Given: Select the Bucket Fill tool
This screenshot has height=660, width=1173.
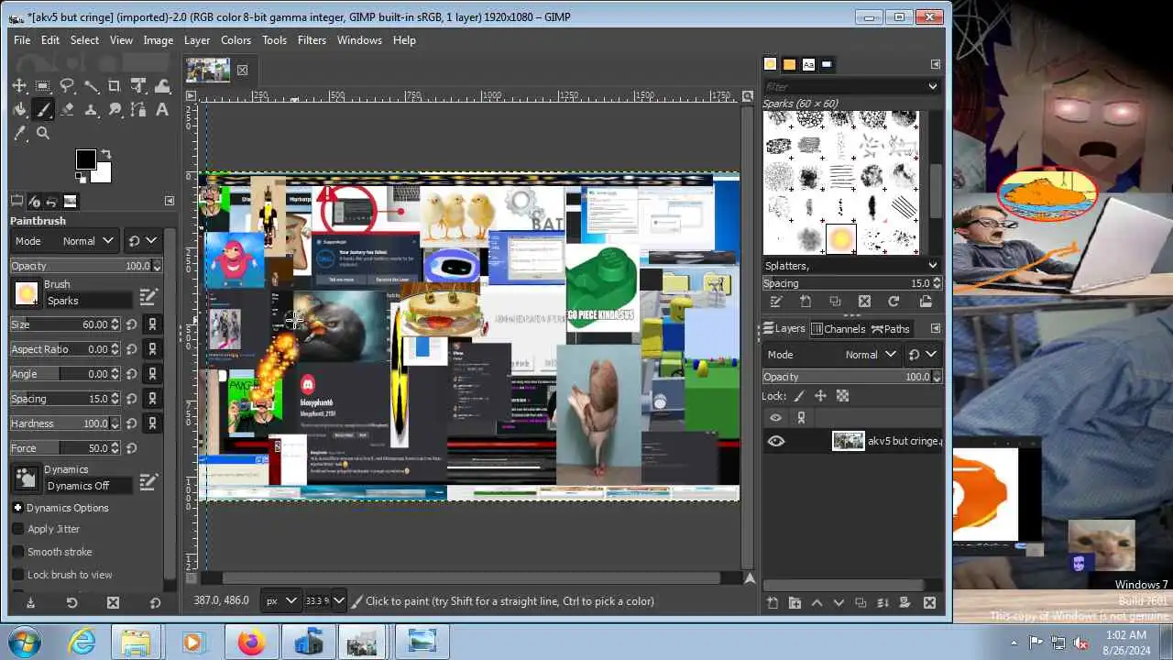Looking at the screenshot, I should (19, 110).
